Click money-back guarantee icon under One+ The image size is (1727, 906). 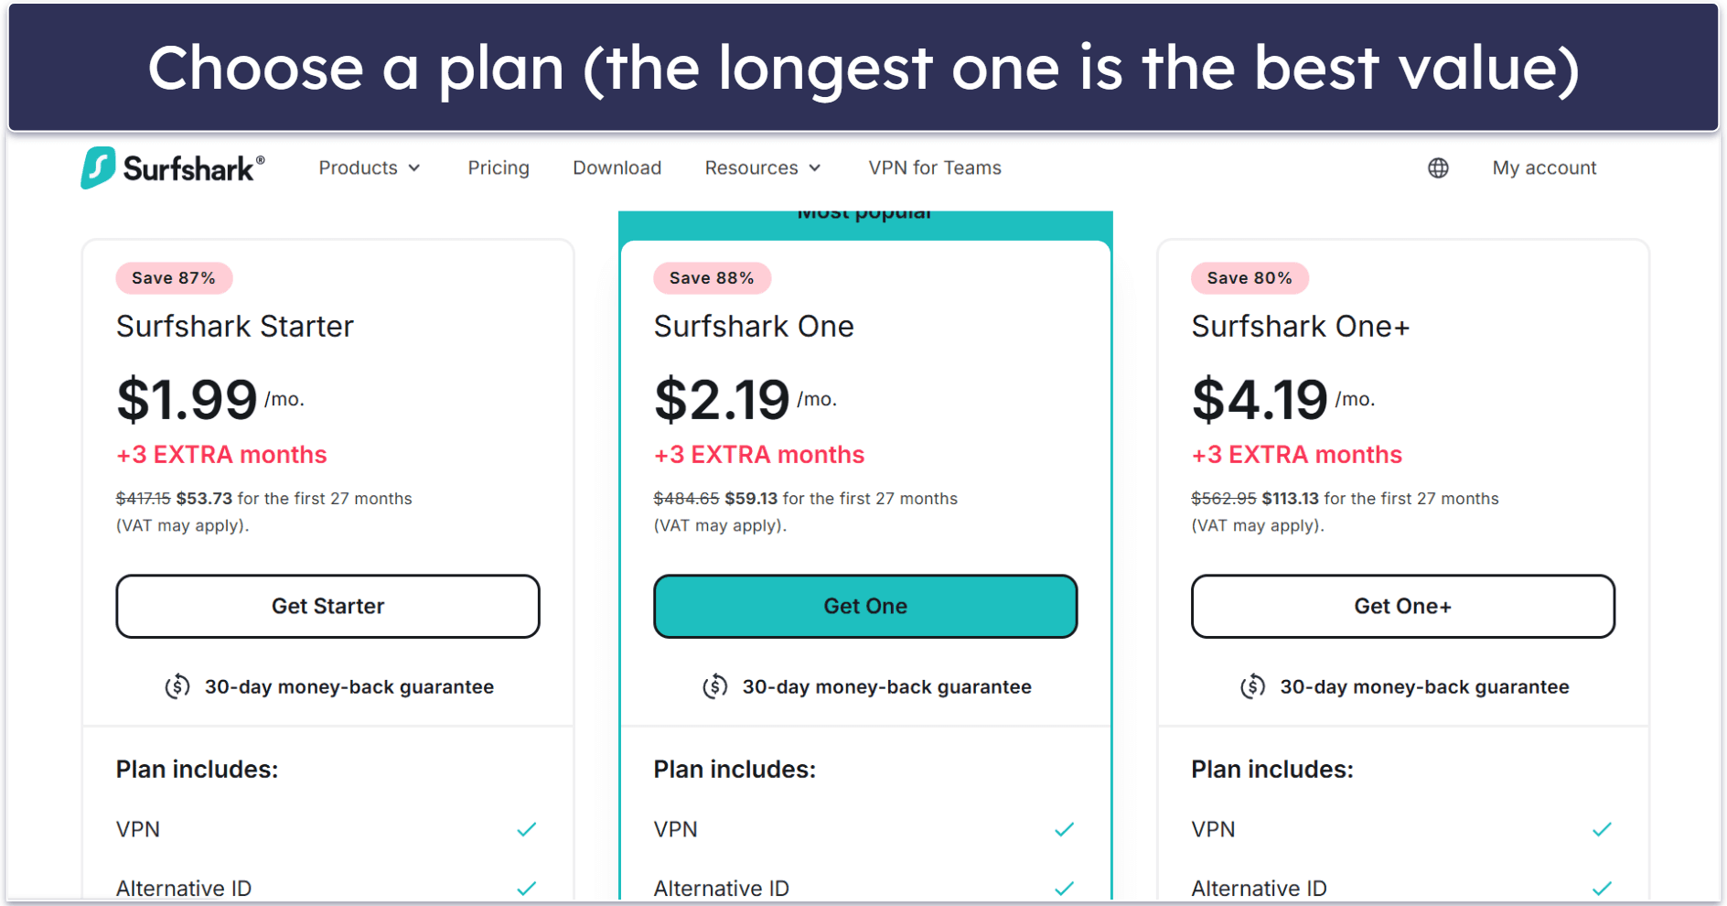point(1253,686)
